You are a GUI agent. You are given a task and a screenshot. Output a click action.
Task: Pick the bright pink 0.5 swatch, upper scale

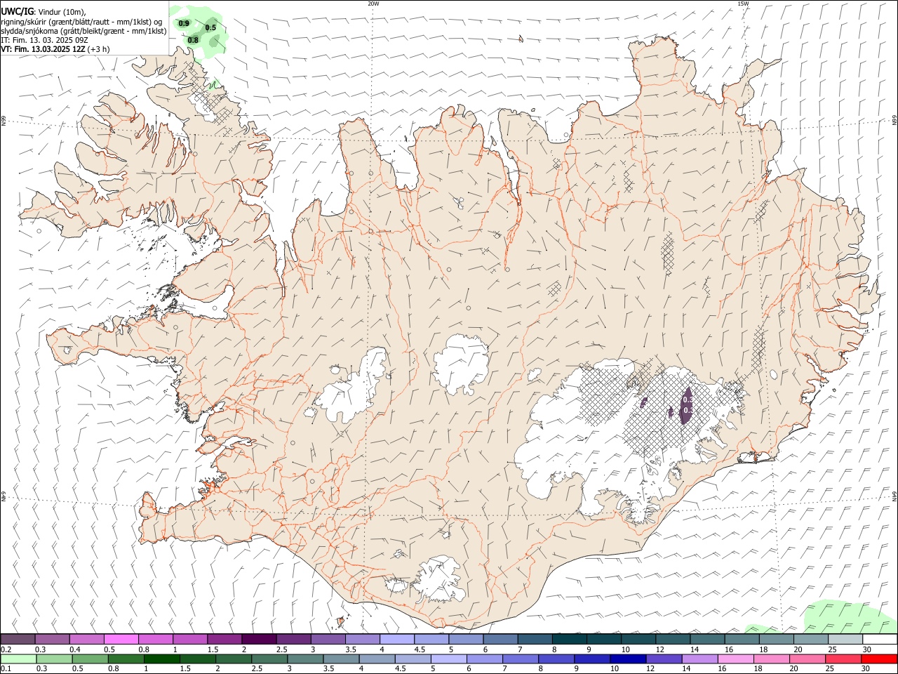click(x=121, y=639)
